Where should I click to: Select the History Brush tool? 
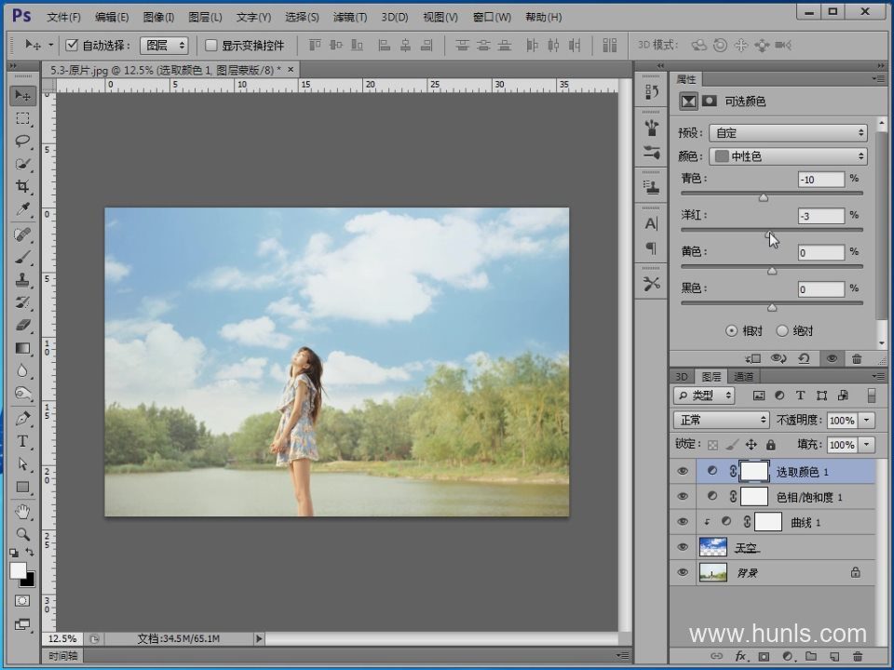coord(22,302)
